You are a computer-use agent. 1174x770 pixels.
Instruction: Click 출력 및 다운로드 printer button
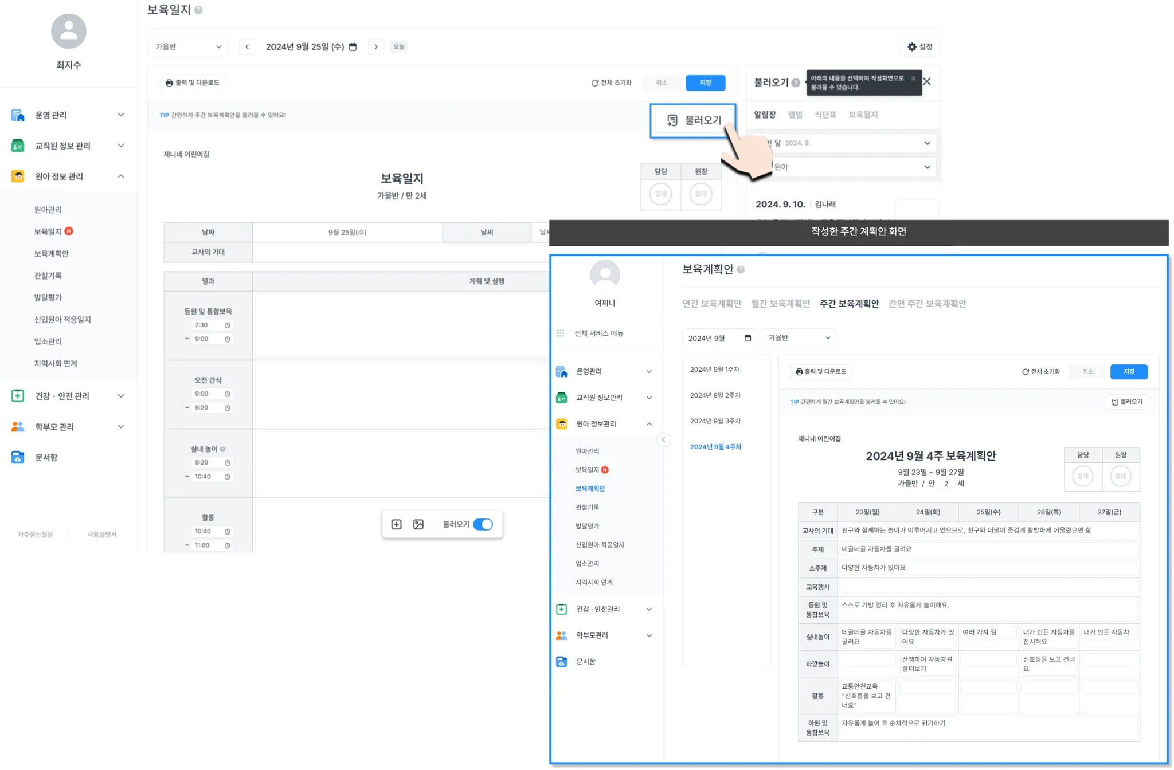click(x=193, y=83)
